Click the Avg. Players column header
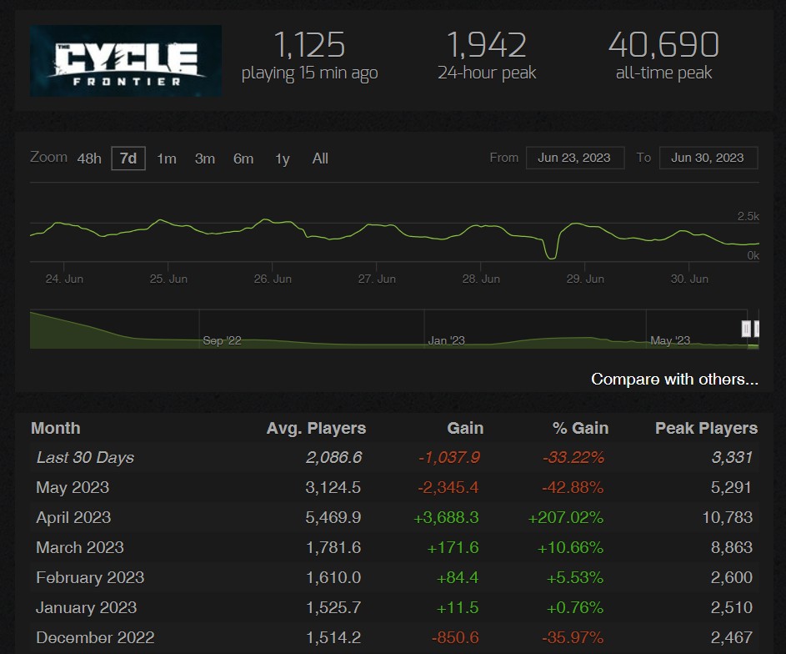 coord(316,428)
